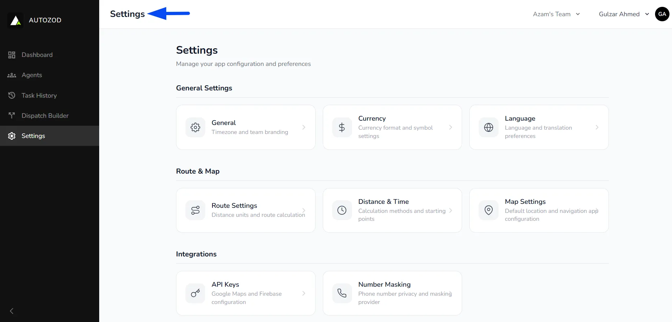672x322 pixels.
Task: Open the Route Settings card
Action: tap(246, 210)
